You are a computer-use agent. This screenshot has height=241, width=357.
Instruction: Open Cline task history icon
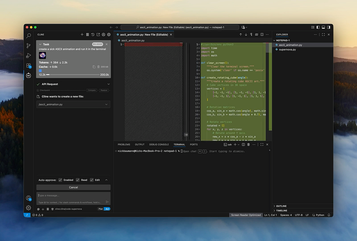[x=93, y=35]
